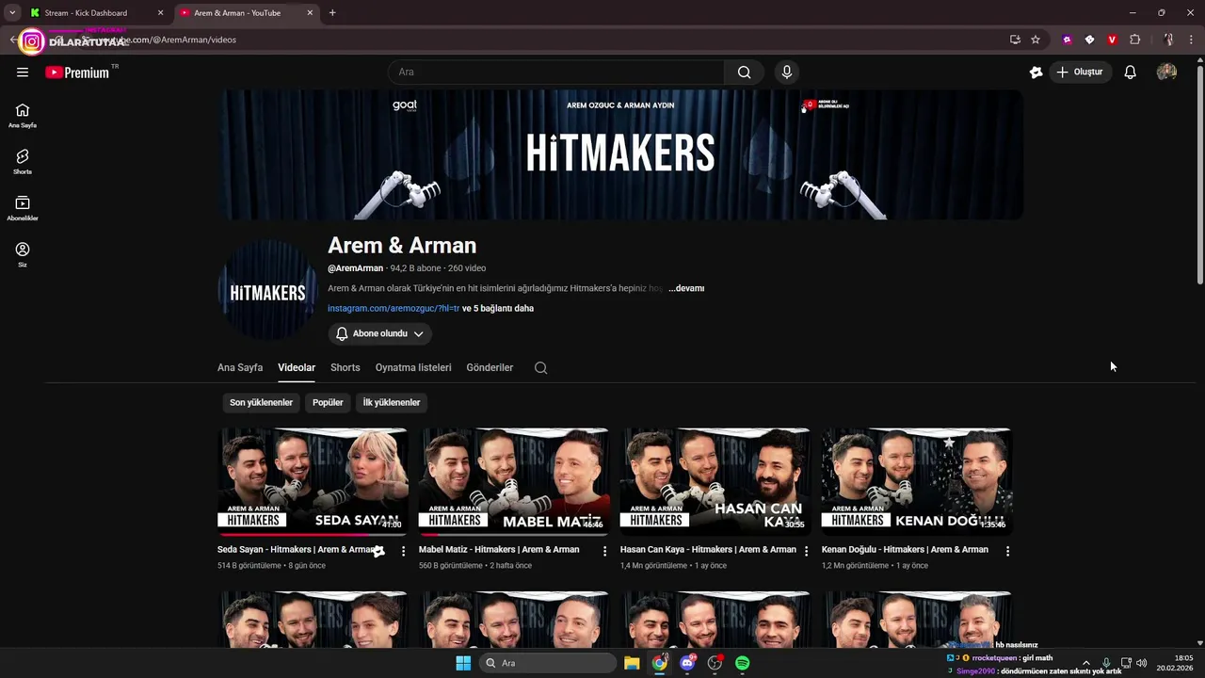The height and width of the screenshot is (678, 1205).
Task: Click the YouTube Premium logo
Action: coord(77,73)
